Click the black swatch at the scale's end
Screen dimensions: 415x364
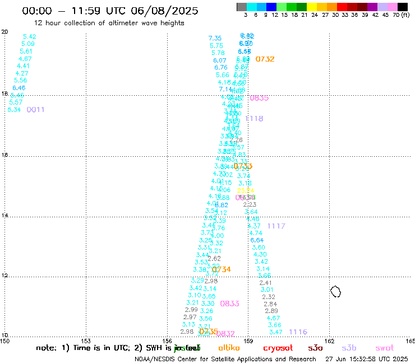click(402, 7)
